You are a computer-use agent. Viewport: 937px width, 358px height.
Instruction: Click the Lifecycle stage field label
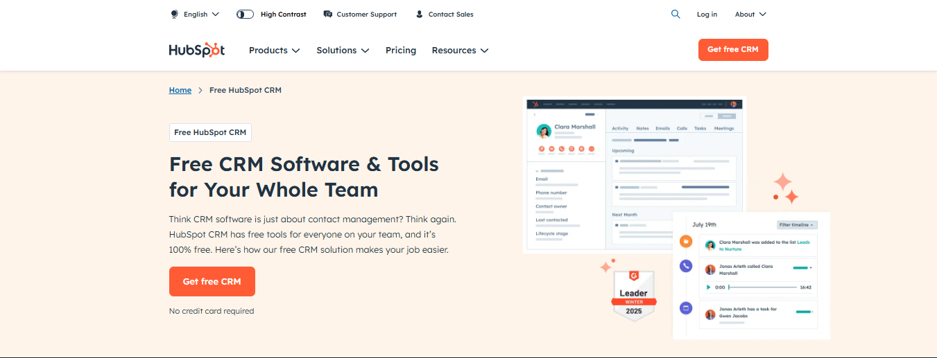pos(551,233)
